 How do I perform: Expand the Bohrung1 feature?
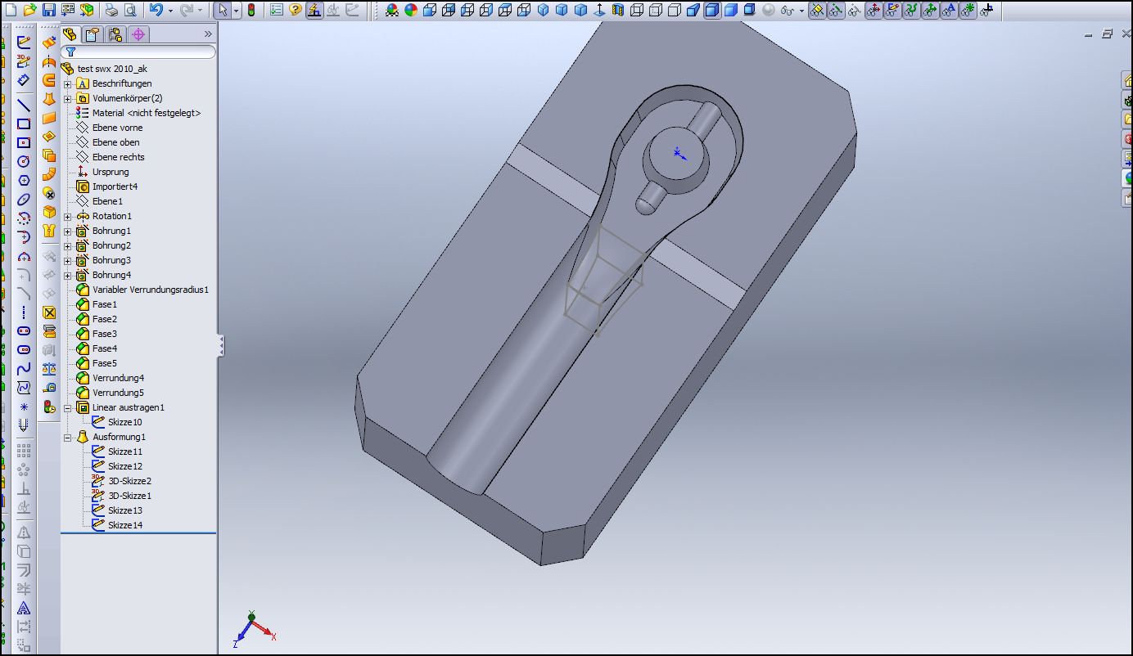tap(68, 231)
